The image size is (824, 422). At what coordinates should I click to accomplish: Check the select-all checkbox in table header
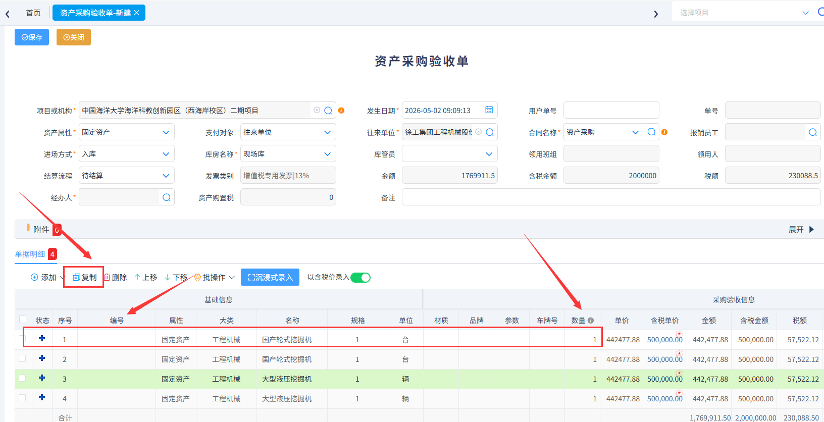pyautogui.click(x=23, y=320)
